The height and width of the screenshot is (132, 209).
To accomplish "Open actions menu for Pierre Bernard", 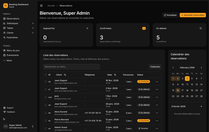I will coord(157,121).
